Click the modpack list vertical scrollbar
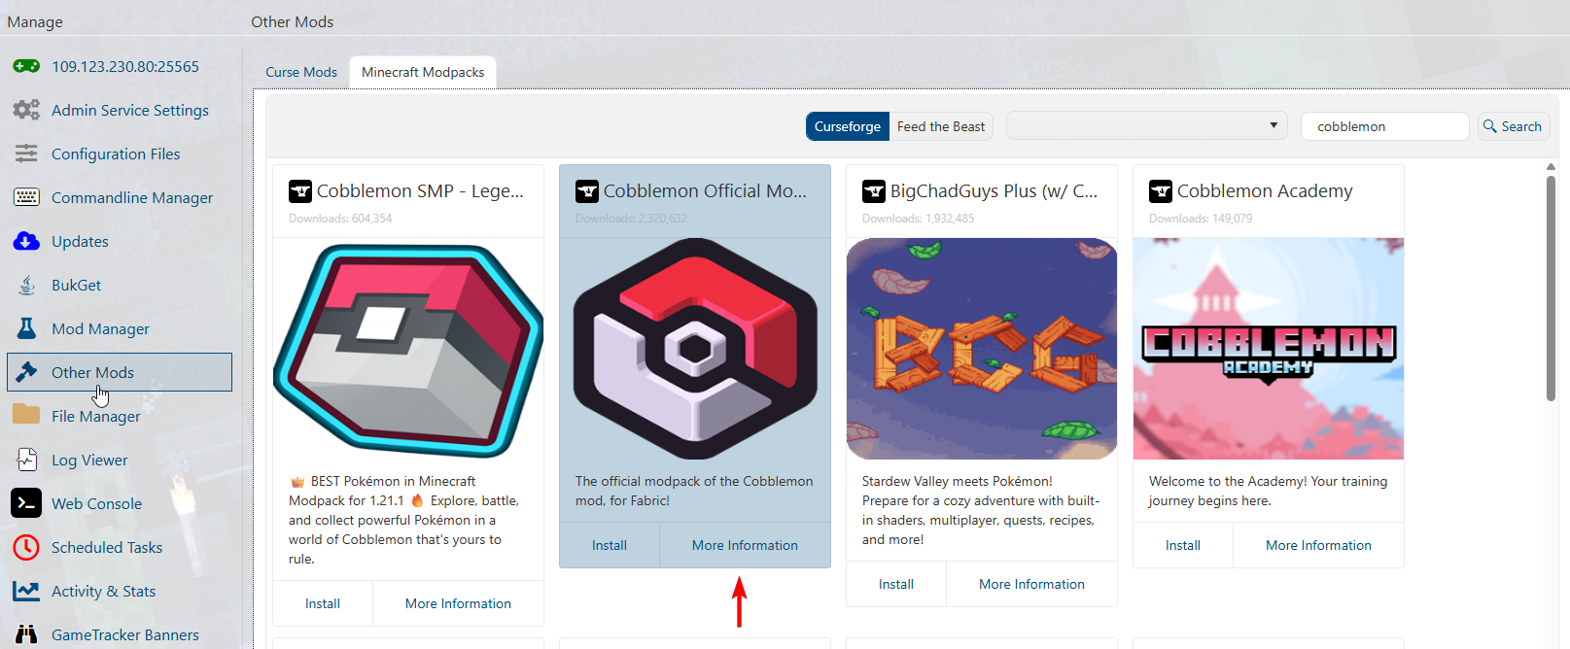The height and width of the screenshot is (649, 1570). pos(1551,291)
